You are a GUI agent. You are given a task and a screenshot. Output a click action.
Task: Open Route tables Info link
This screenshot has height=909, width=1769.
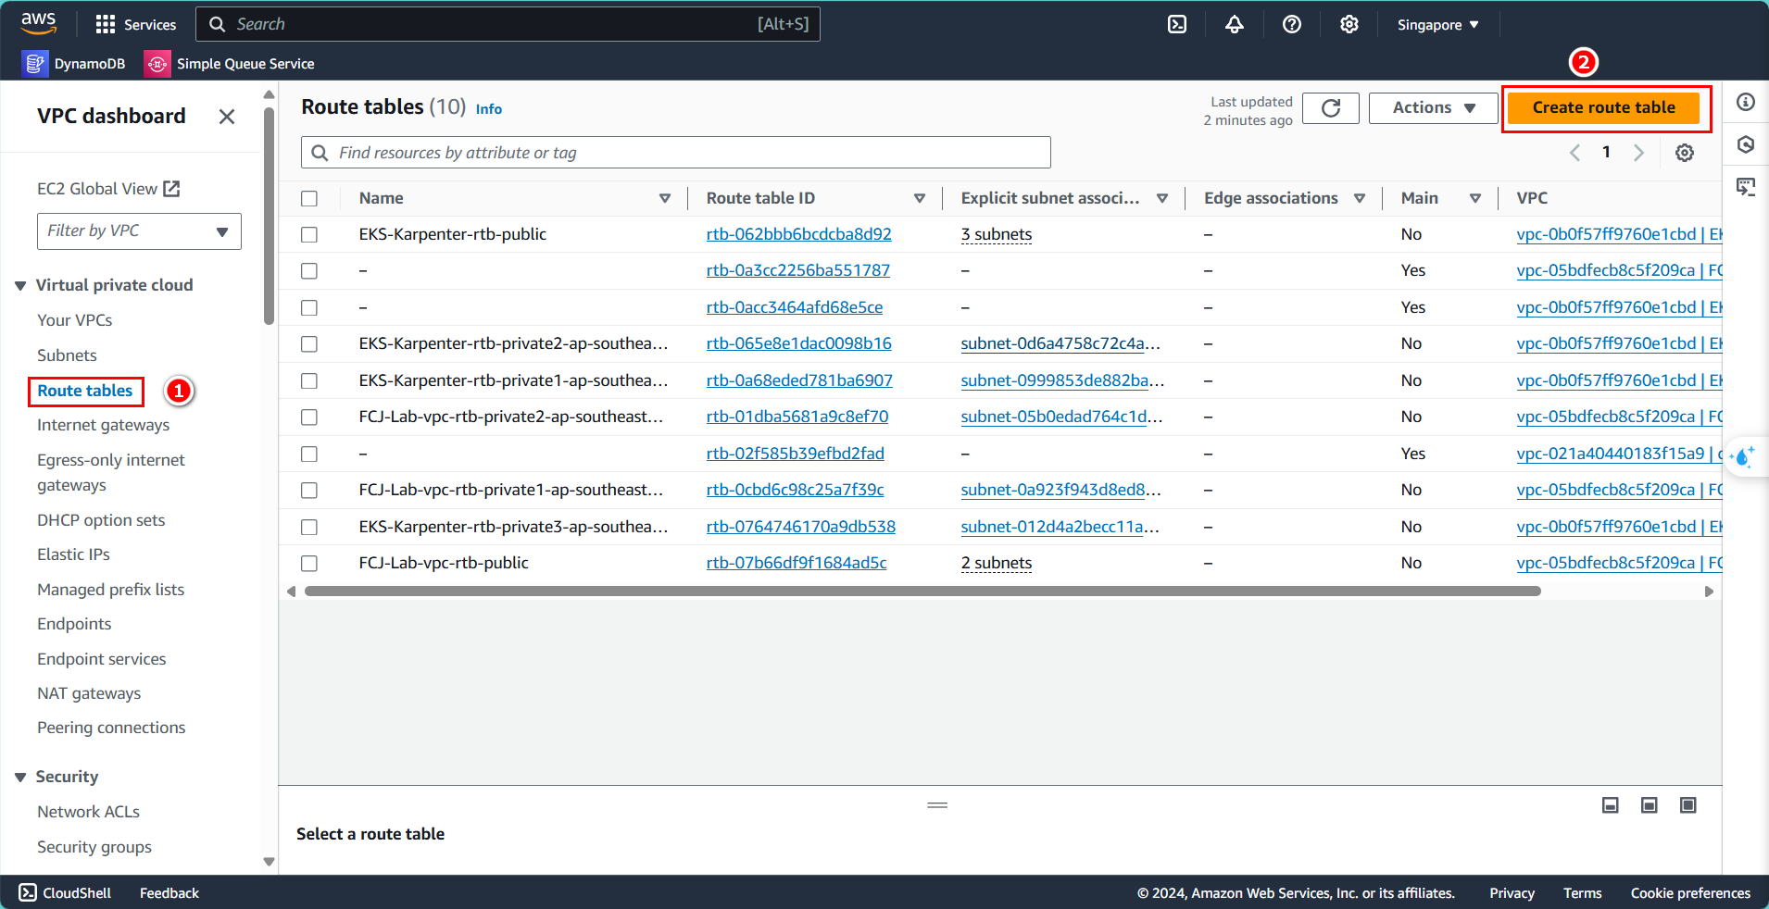point(489,109)
